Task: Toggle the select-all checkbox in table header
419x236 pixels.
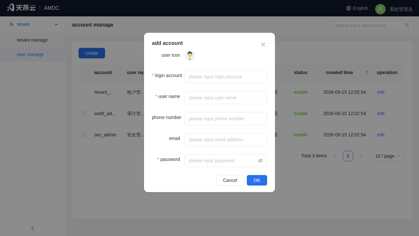Action: [x=84, y=72]
